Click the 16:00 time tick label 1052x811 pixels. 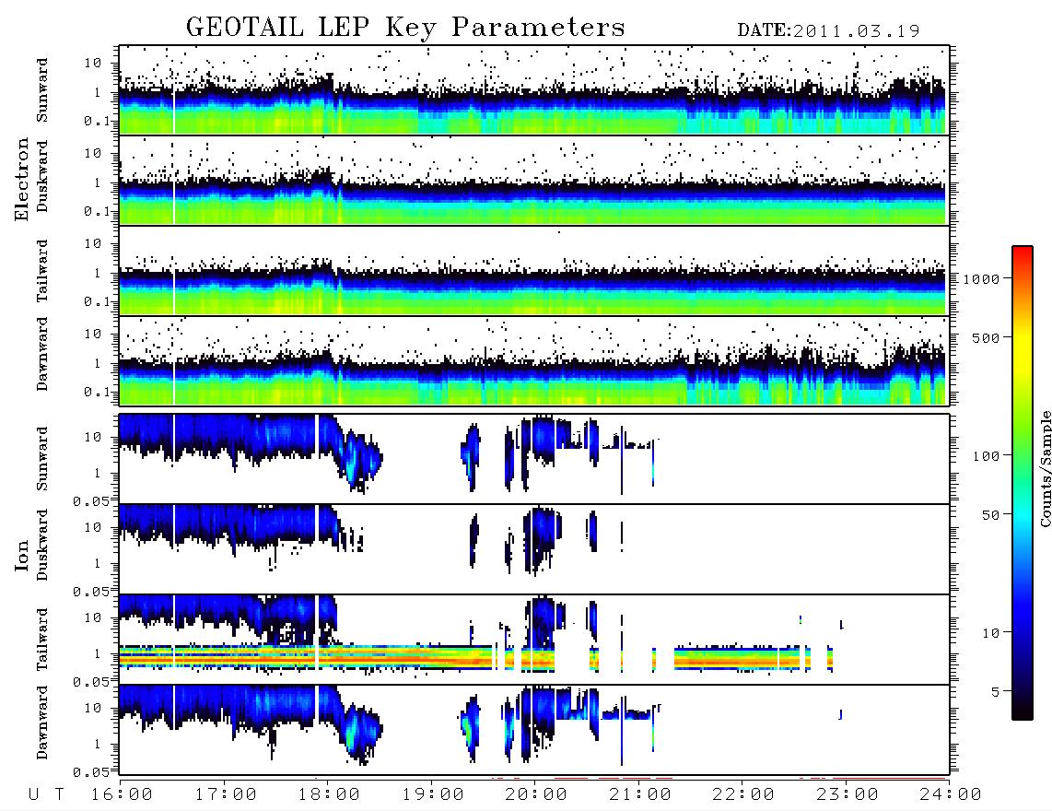click(122, 795)
